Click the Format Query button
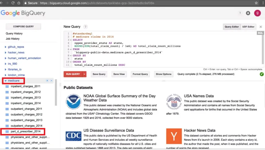The width and height of the screenshot is (265, 150). 140,74
